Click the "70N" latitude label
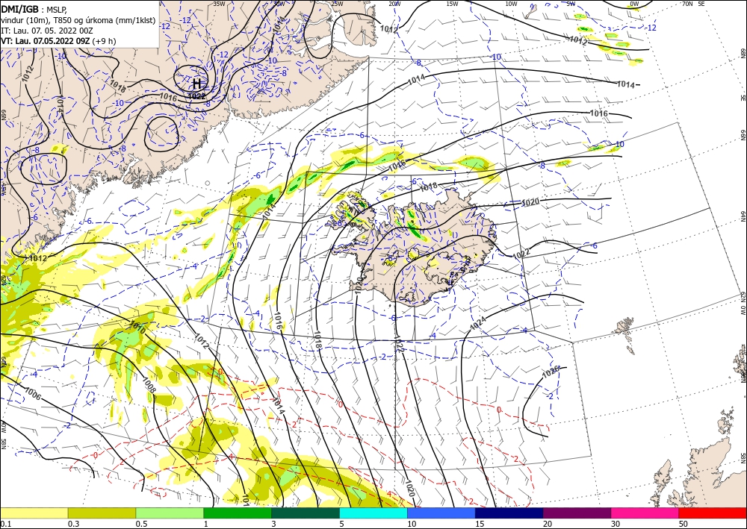 (x=687, y=4)
